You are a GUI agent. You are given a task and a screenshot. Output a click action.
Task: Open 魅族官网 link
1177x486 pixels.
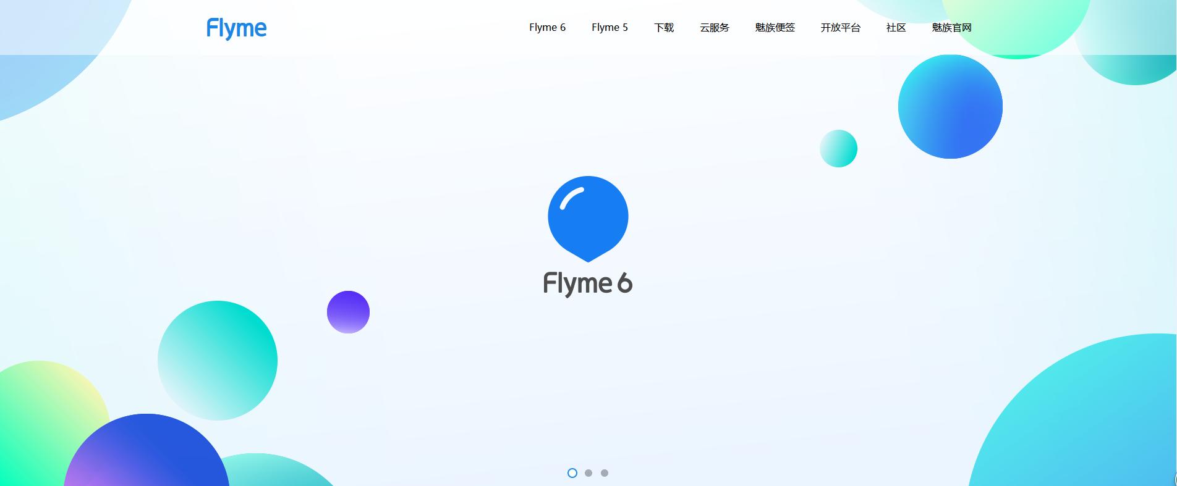(x=952, y=28)
